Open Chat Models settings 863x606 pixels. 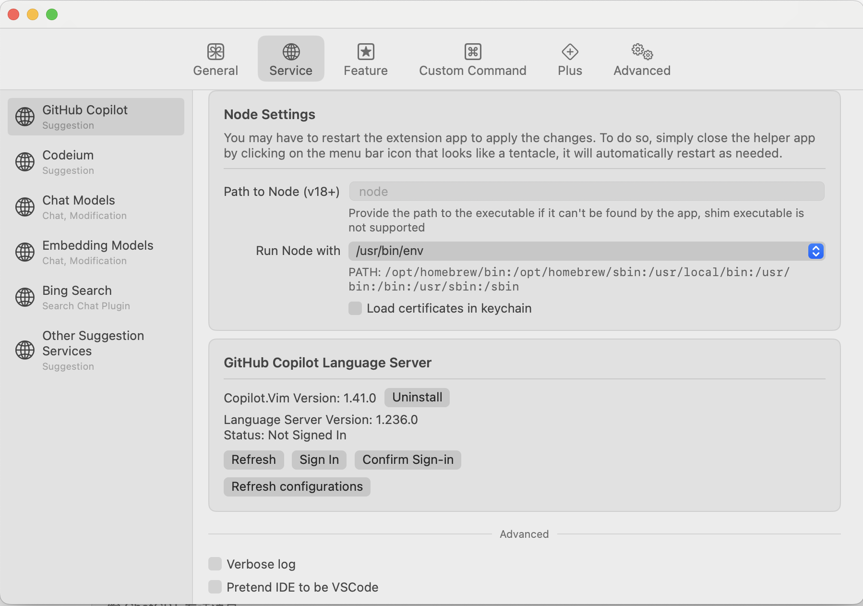click(x=96, y=207)
